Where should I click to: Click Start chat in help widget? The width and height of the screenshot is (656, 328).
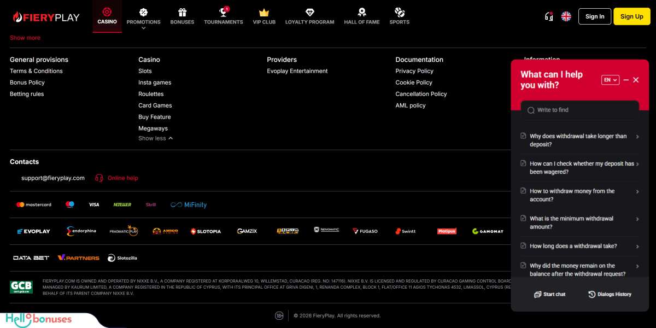coord(550,294)
